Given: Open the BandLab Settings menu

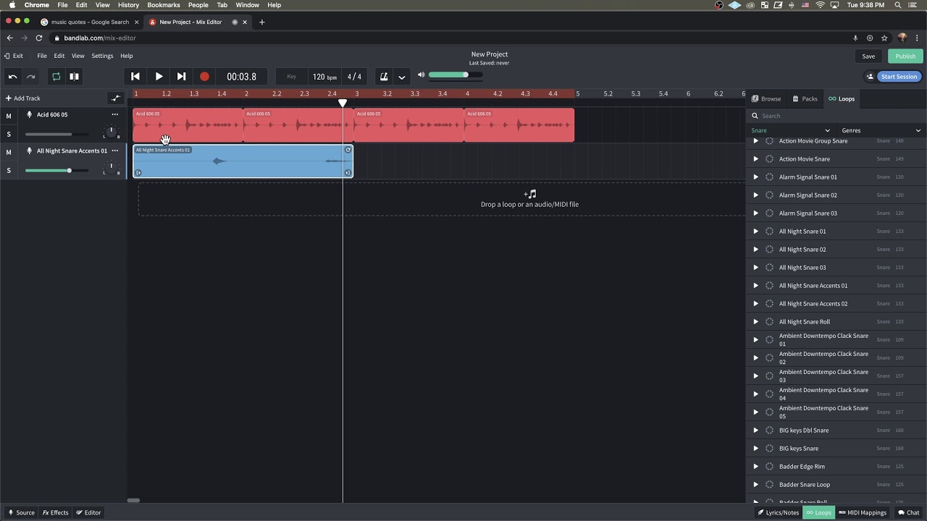Looking at the screenshot, I should (102, 56).
